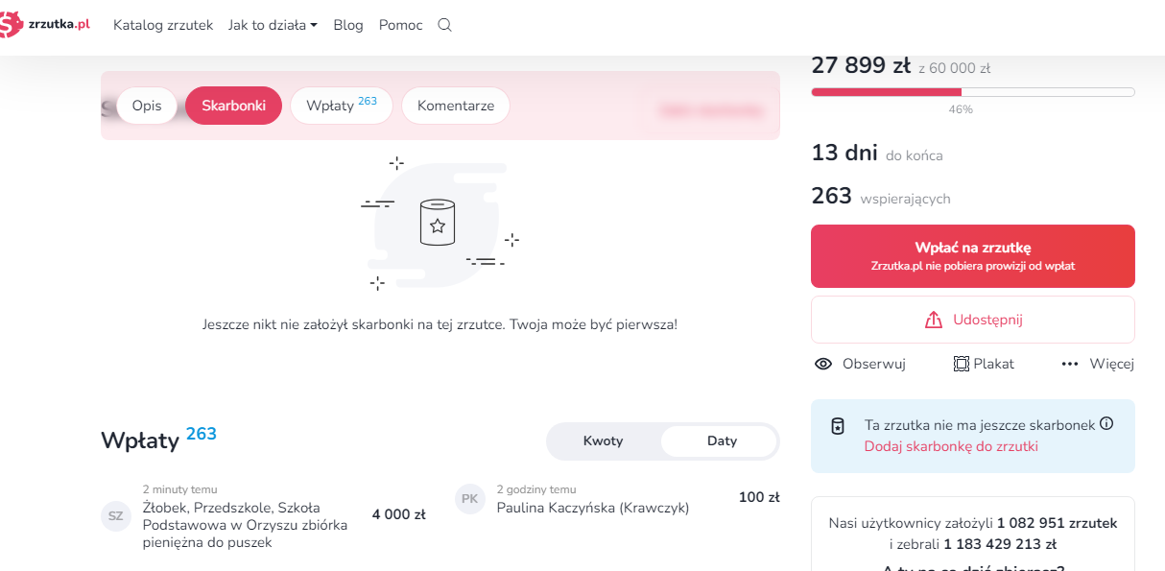Click the SZ donor avatar
This screenshot has height=571, width=1165.
pyautogui.click(x=116, y=515)
